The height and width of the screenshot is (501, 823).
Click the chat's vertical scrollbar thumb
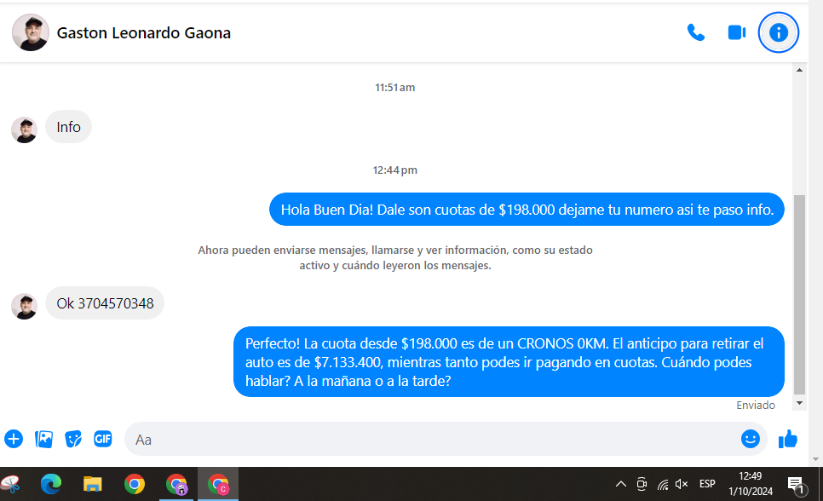[x=799, y=294]
